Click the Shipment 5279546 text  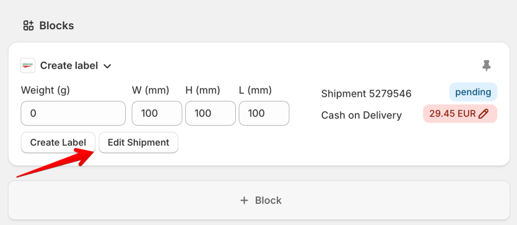pos(366,94)
